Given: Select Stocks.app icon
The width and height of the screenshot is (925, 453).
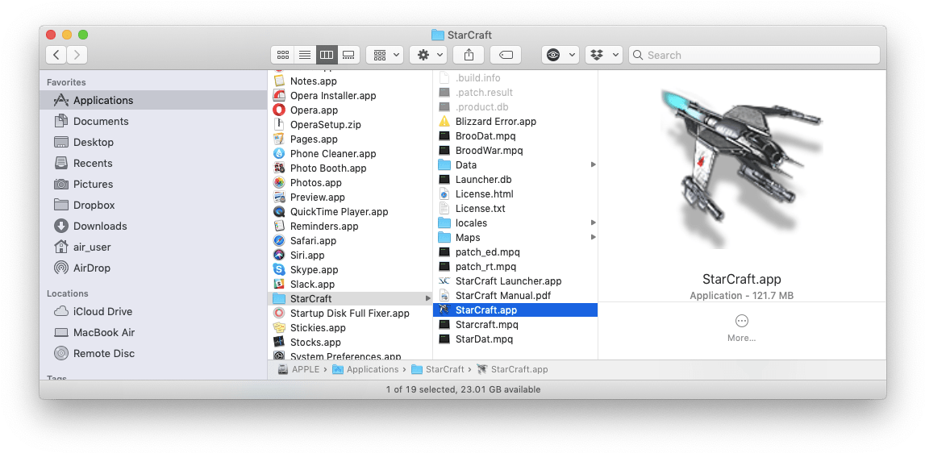Looking at the screenshot, I should [280, 342].
